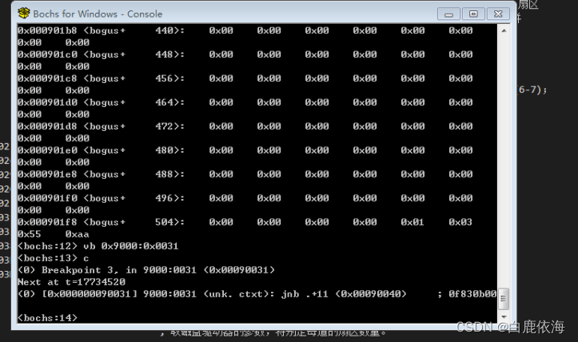This screenshot has height=342, width=578.
Task: Click the 0x01 byte value in last row
Action: (413, 222)
